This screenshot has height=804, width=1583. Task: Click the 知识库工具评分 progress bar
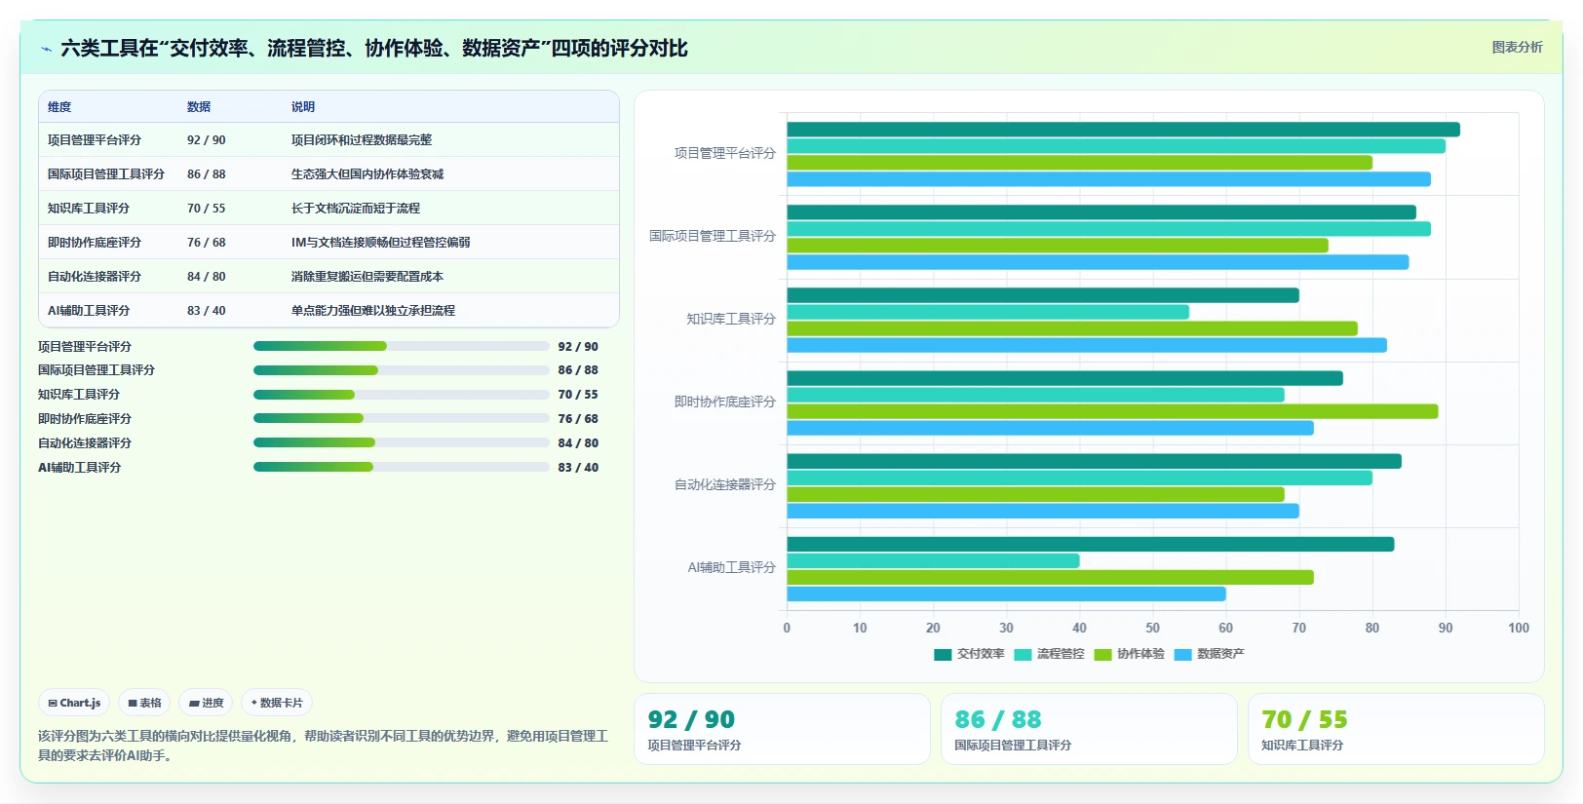click(402, 395)
